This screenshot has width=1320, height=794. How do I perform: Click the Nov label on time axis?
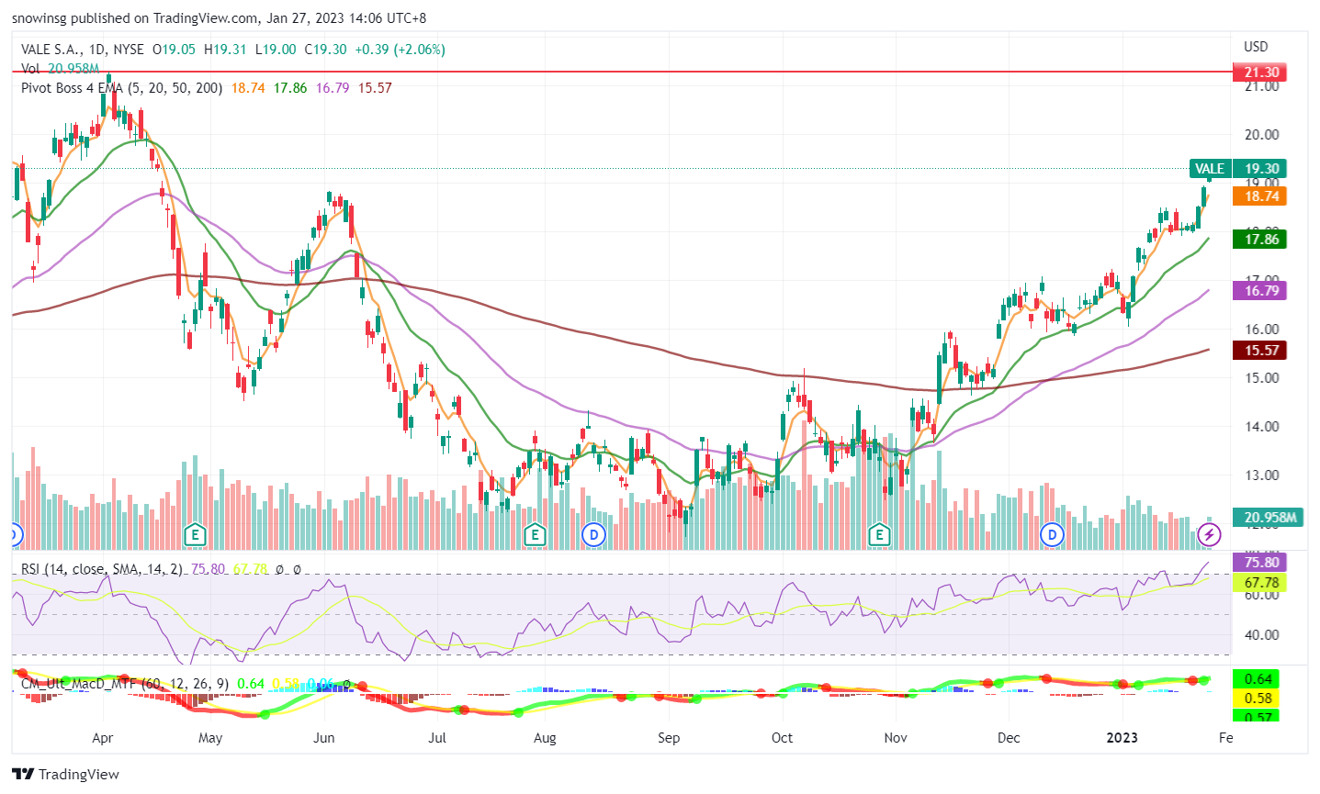pyautogui.click(x=896, y=738)
